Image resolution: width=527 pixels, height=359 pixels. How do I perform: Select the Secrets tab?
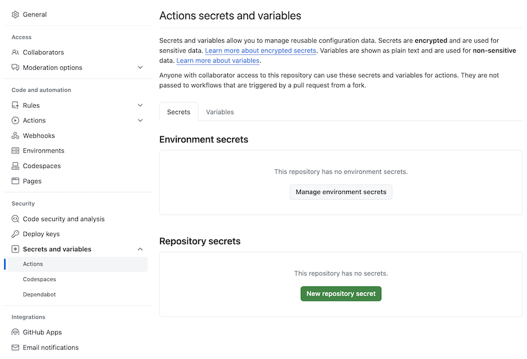click(x=179, y=112)
